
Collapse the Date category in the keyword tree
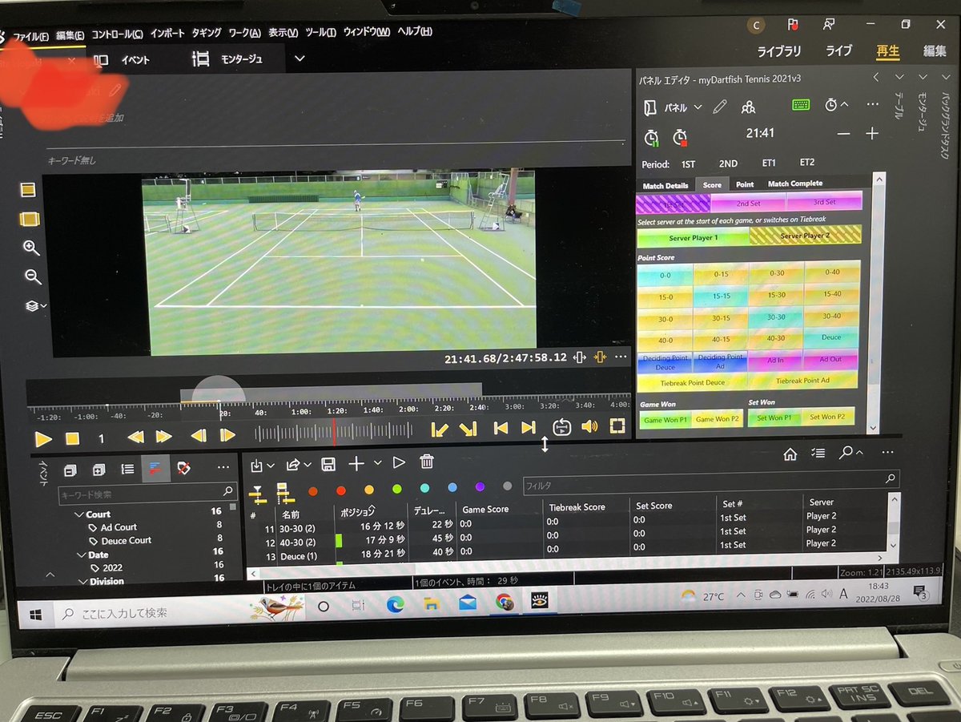[80, 555]
